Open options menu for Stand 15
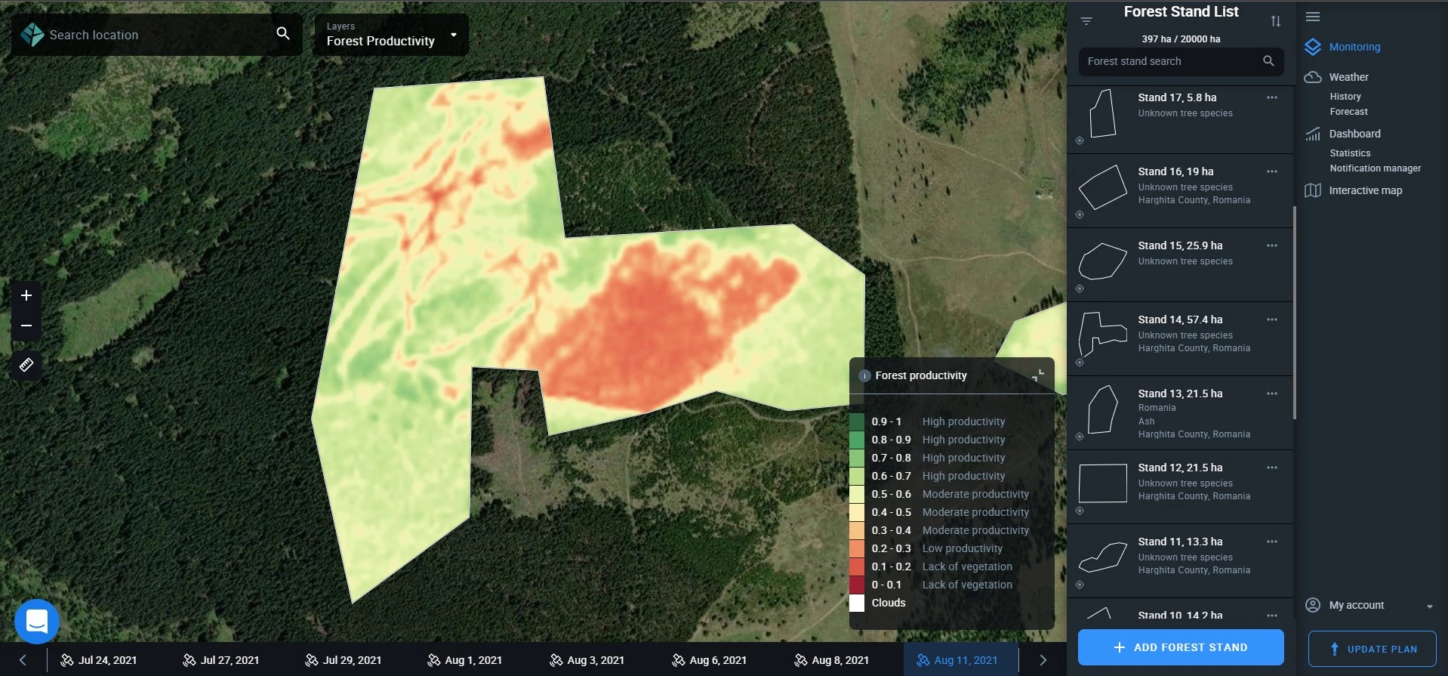The image size is (1448, 676). pyautogui.click(x=1272, y=245)
